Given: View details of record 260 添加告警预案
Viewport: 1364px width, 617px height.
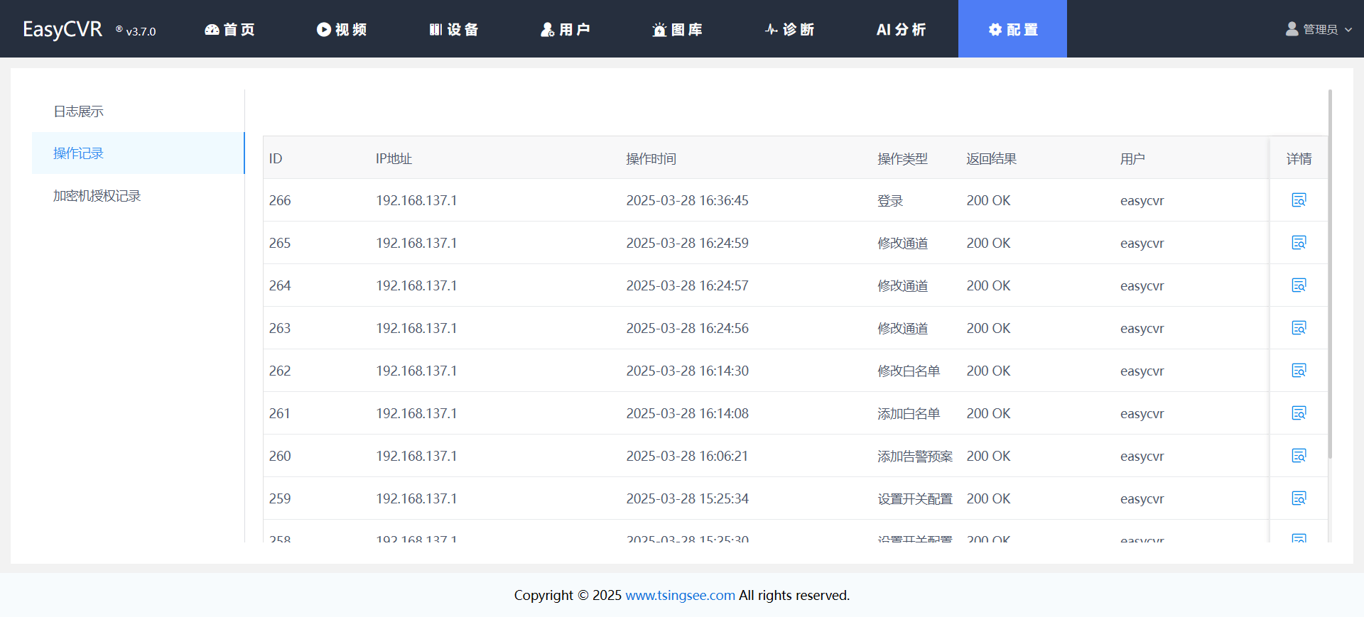Looking at the screenshot, I should 1299,456.
